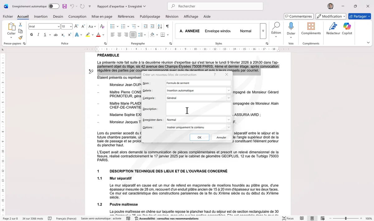
Task: Open the Galerie dropdown in the dialog
Action: pos(228,90)
